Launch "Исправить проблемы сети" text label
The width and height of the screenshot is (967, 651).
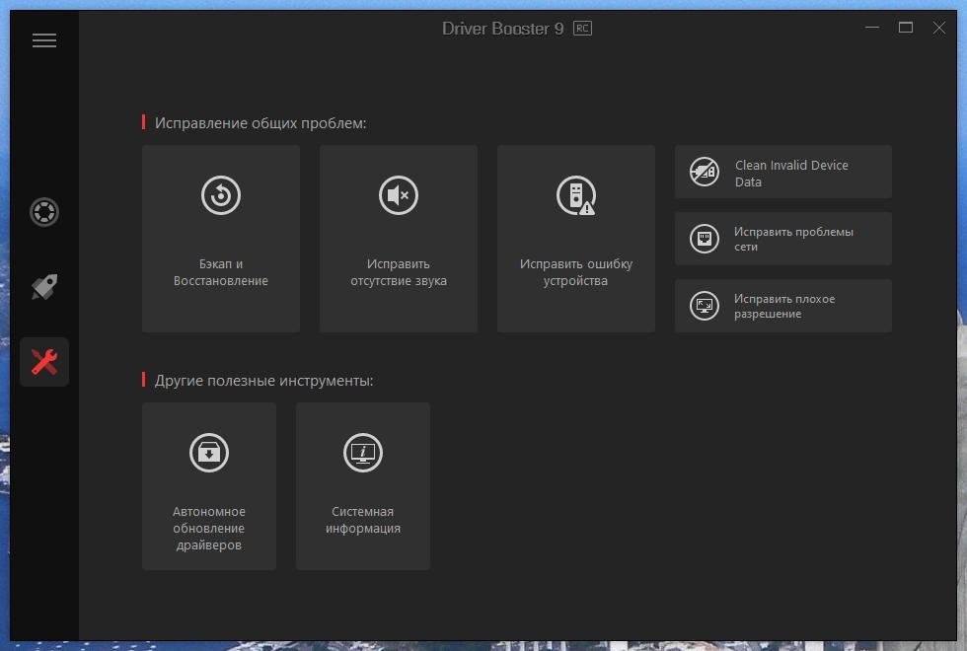click(793, 240)
